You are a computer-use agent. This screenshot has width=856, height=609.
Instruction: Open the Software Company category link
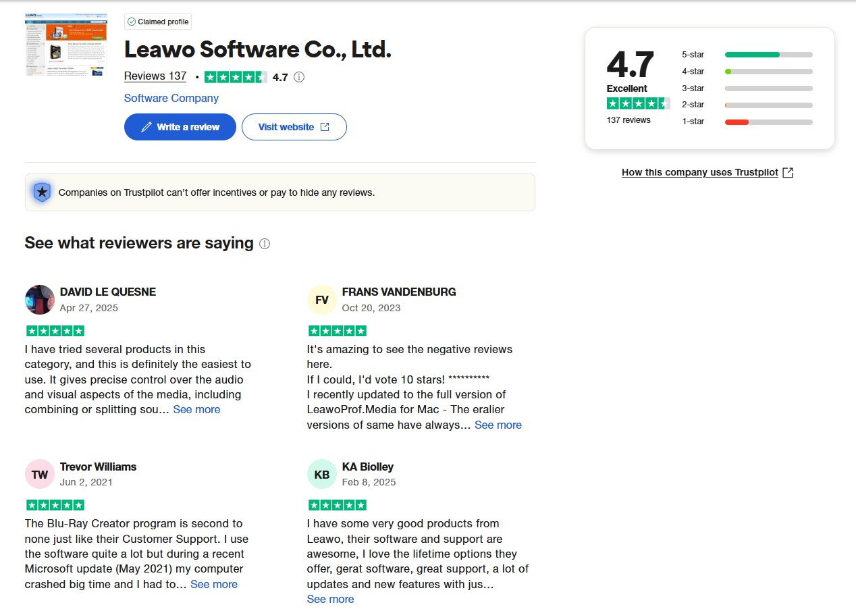pyautogui.click(x=171, y=98)
